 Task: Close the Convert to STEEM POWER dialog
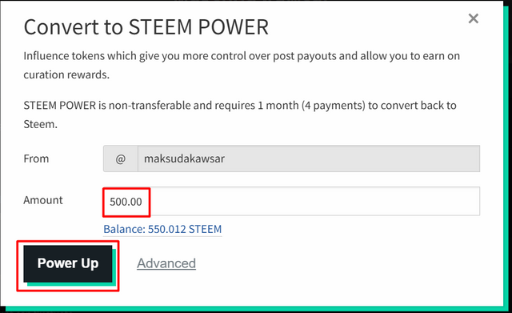473,18
